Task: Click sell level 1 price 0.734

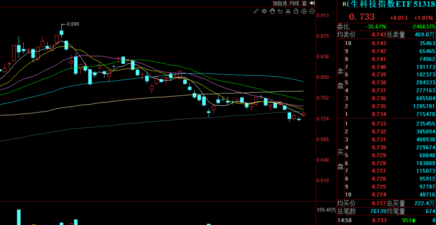Action: click(379, 114)
